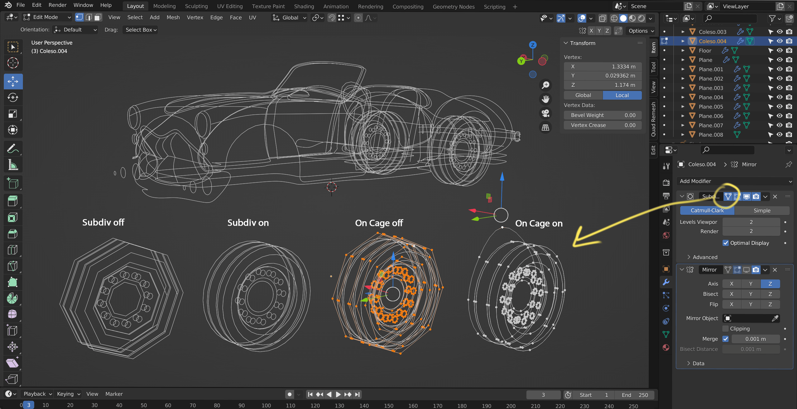Switch to edge select mode

(x=89, y=17)
